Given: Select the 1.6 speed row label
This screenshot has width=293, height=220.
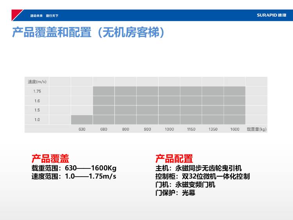Looking at the screenshot, I should (37, 101).
